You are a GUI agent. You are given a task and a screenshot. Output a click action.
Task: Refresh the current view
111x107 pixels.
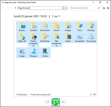pyautogui.click(x=66, y=8)
